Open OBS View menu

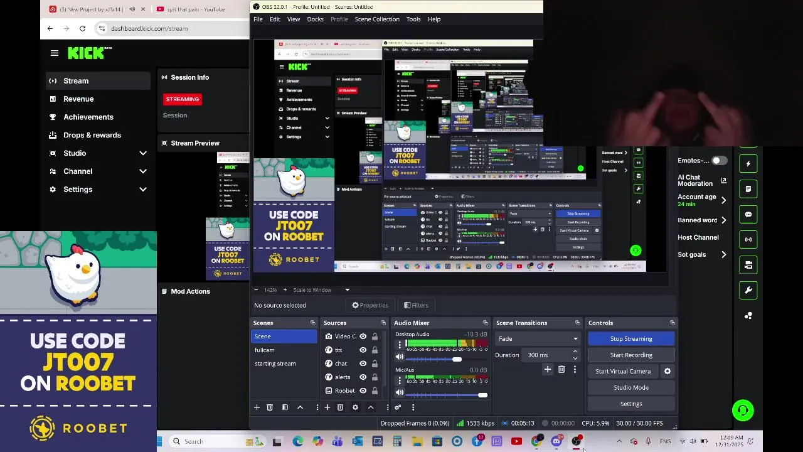[x=294, y=19]
